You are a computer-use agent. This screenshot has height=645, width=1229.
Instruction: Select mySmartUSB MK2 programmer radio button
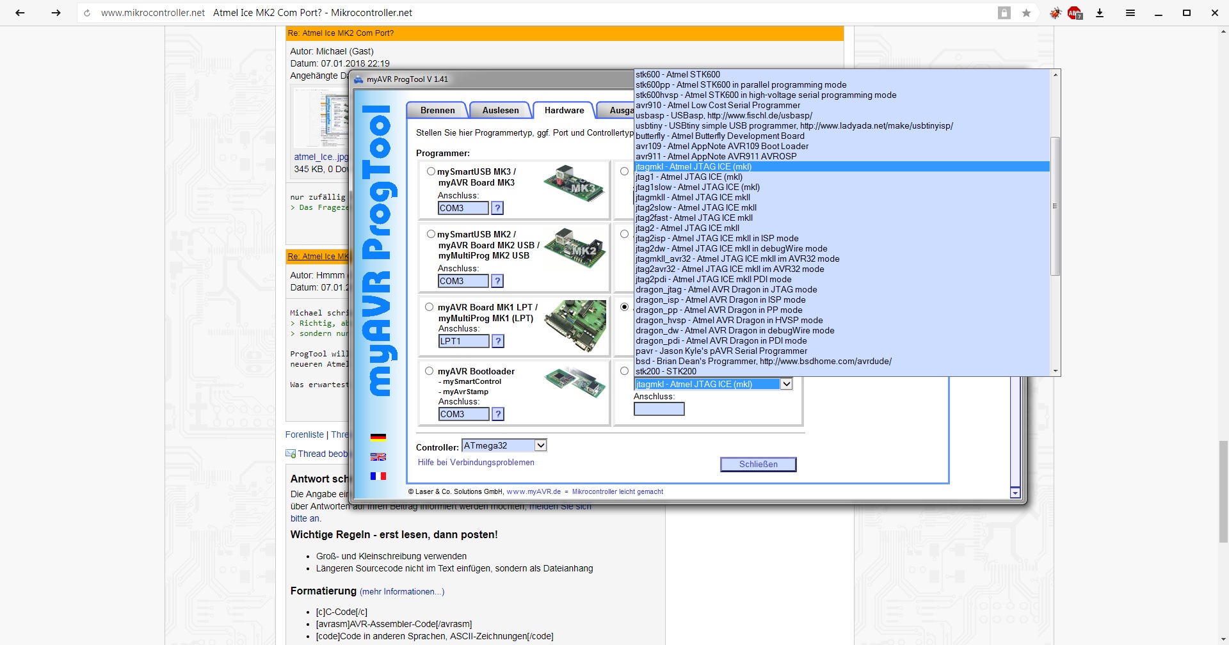pyautogui.click(x=431, y=234)
